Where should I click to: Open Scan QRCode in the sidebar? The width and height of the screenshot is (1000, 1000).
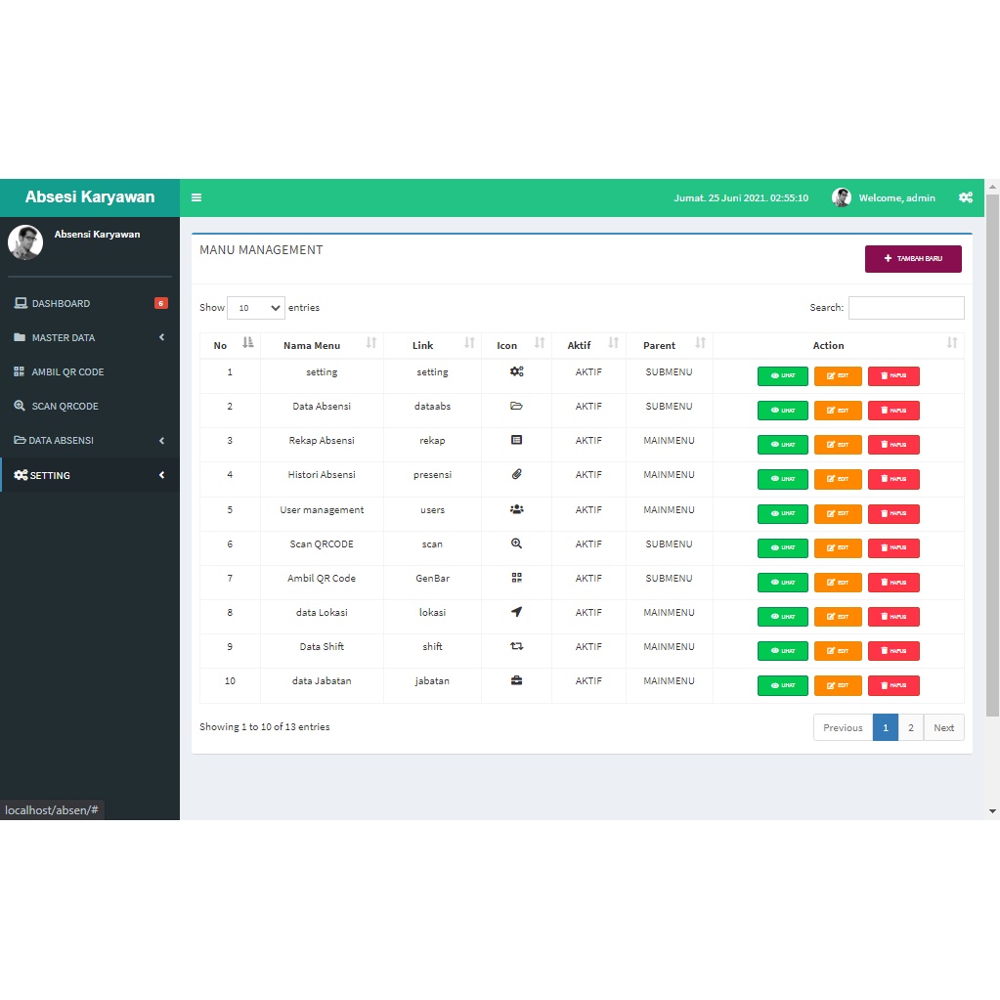tap(65, 406)
